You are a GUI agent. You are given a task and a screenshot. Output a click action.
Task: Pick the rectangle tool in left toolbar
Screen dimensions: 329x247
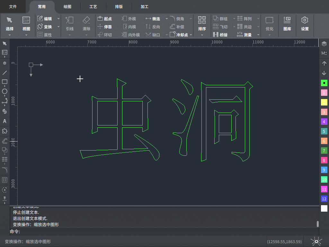click(x=4, y=82)
